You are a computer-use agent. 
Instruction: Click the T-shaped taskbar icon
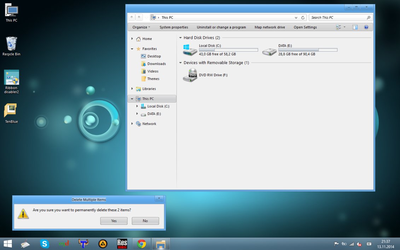point(83,244)
